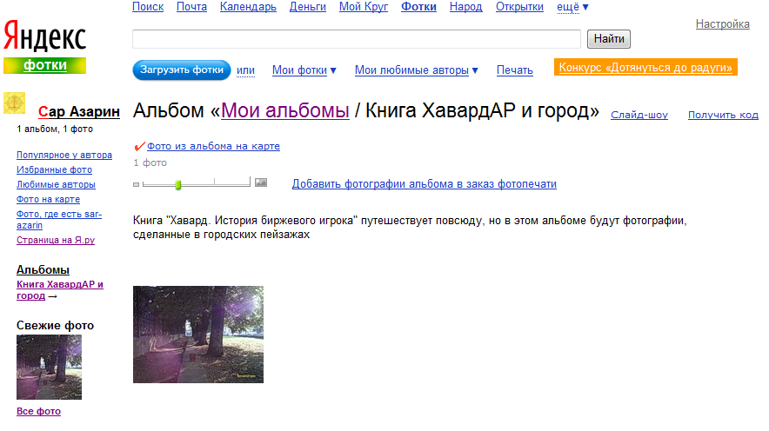Select the Фотки top tab
769x431 pixels.
coord(418,7)
